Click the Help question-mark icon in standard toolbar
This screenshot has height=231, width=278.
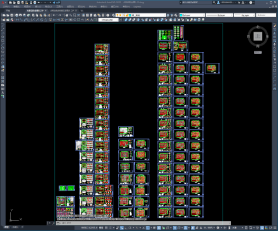[108, 15]
